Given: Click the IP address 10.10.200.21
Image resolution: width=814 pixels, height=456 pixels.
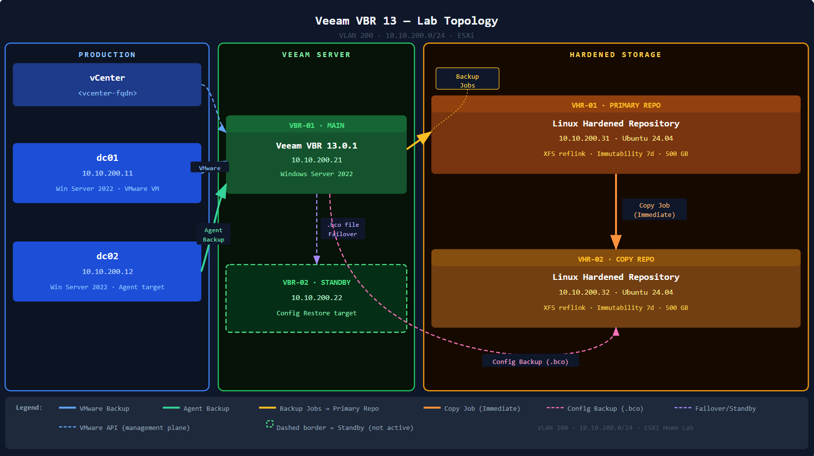Looking at the screenshot, I should [317, 160].
